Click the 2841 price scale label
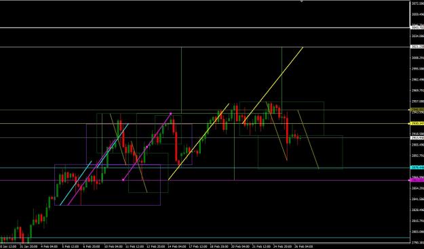This screenshot has width=424, height=249. (x=418, y=199)
